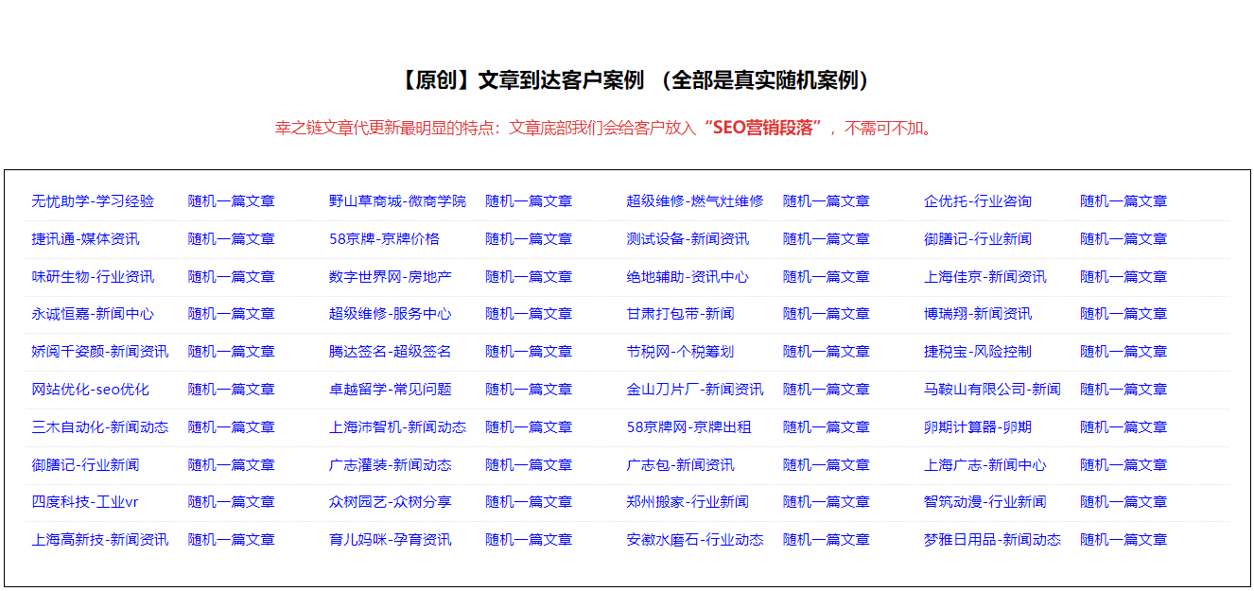Screen dimensions: 1254x591
Task: Go to 甘肃打包带-新闻
Action: [680, 314]
